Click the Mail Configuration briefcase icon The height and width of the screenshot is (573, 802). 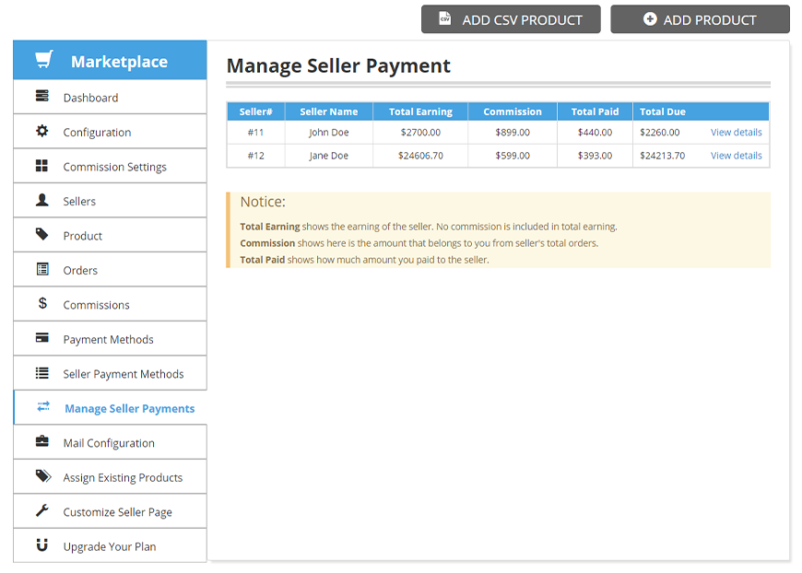point(41,440)
